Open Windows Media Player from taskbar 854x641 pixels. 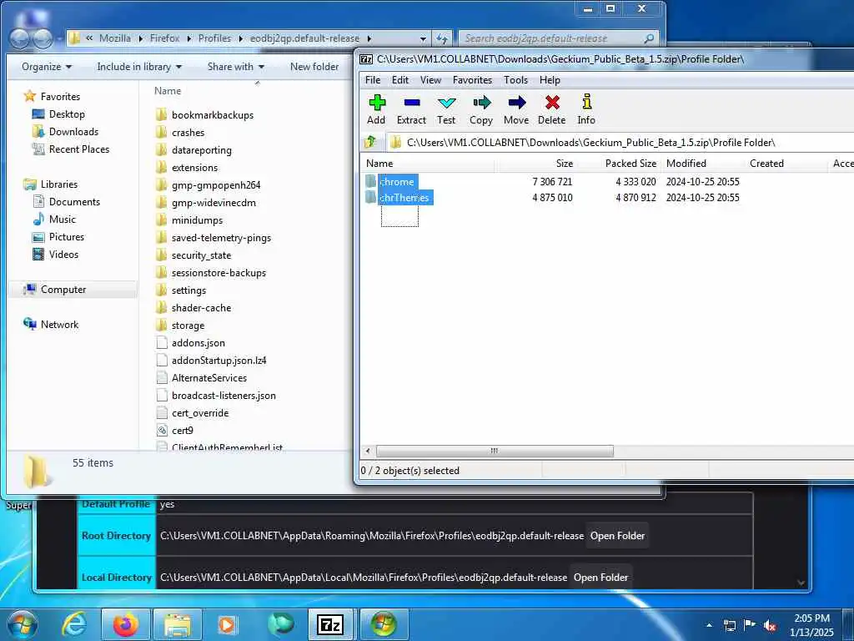[x=227, y=624]
